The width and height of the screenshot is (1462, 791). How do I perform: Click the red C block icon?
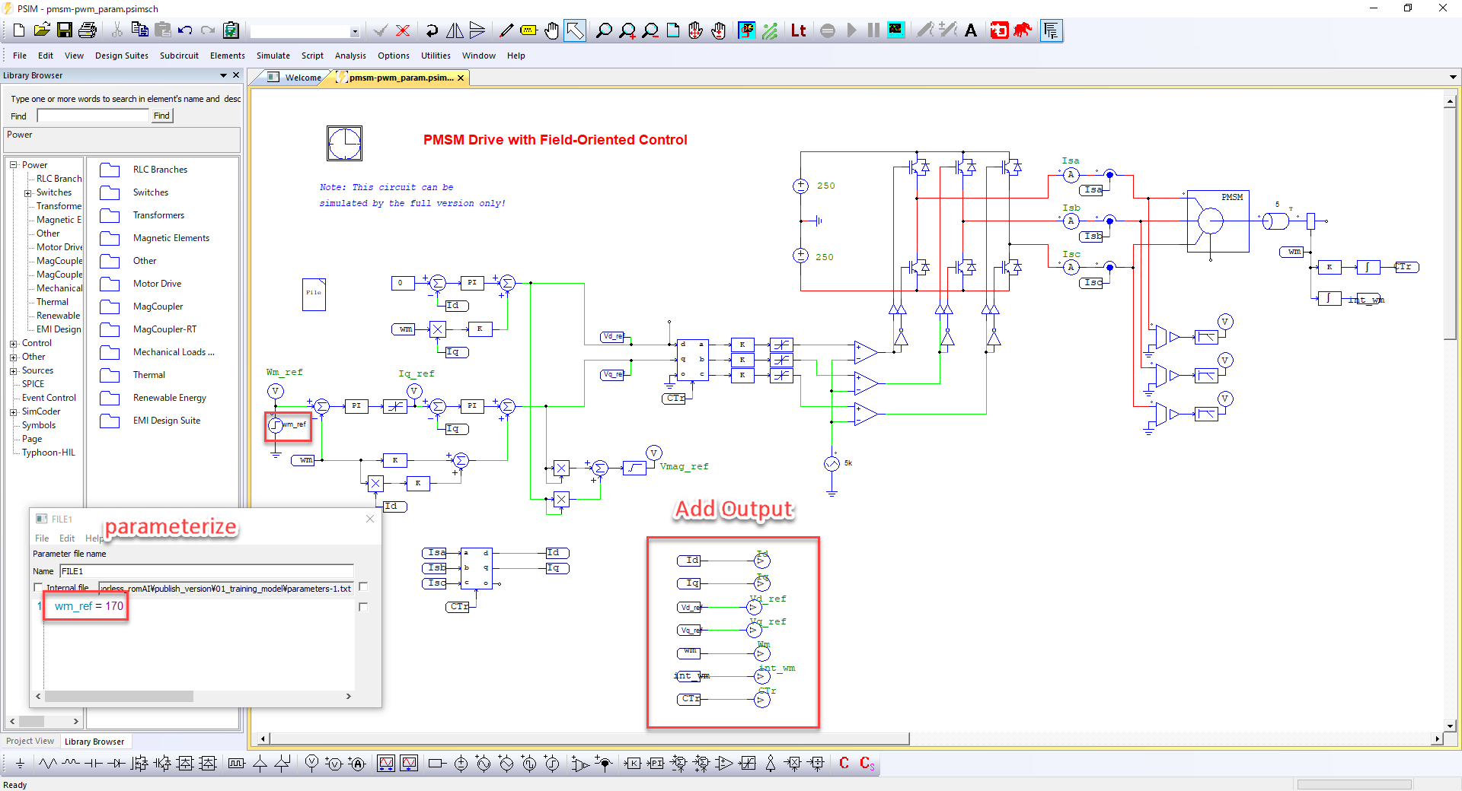click(844, 763)
